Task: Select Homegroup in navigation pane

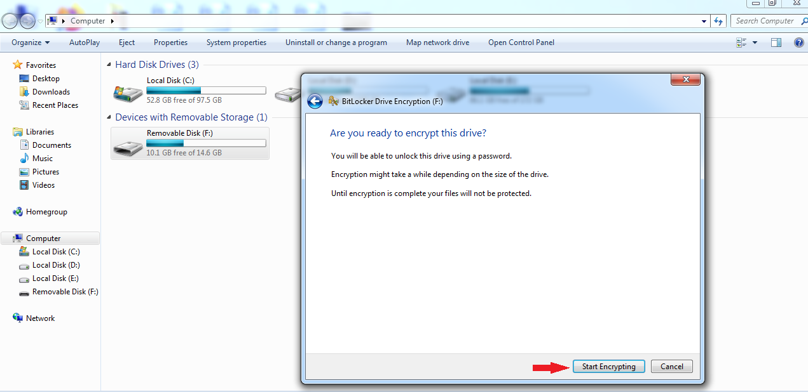Action: (x=46, y=212)
